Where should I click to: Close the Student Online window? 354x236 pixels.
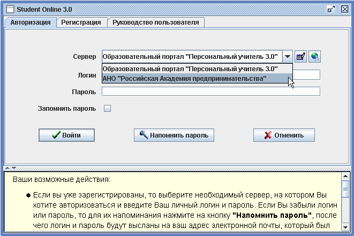point(344,9)
